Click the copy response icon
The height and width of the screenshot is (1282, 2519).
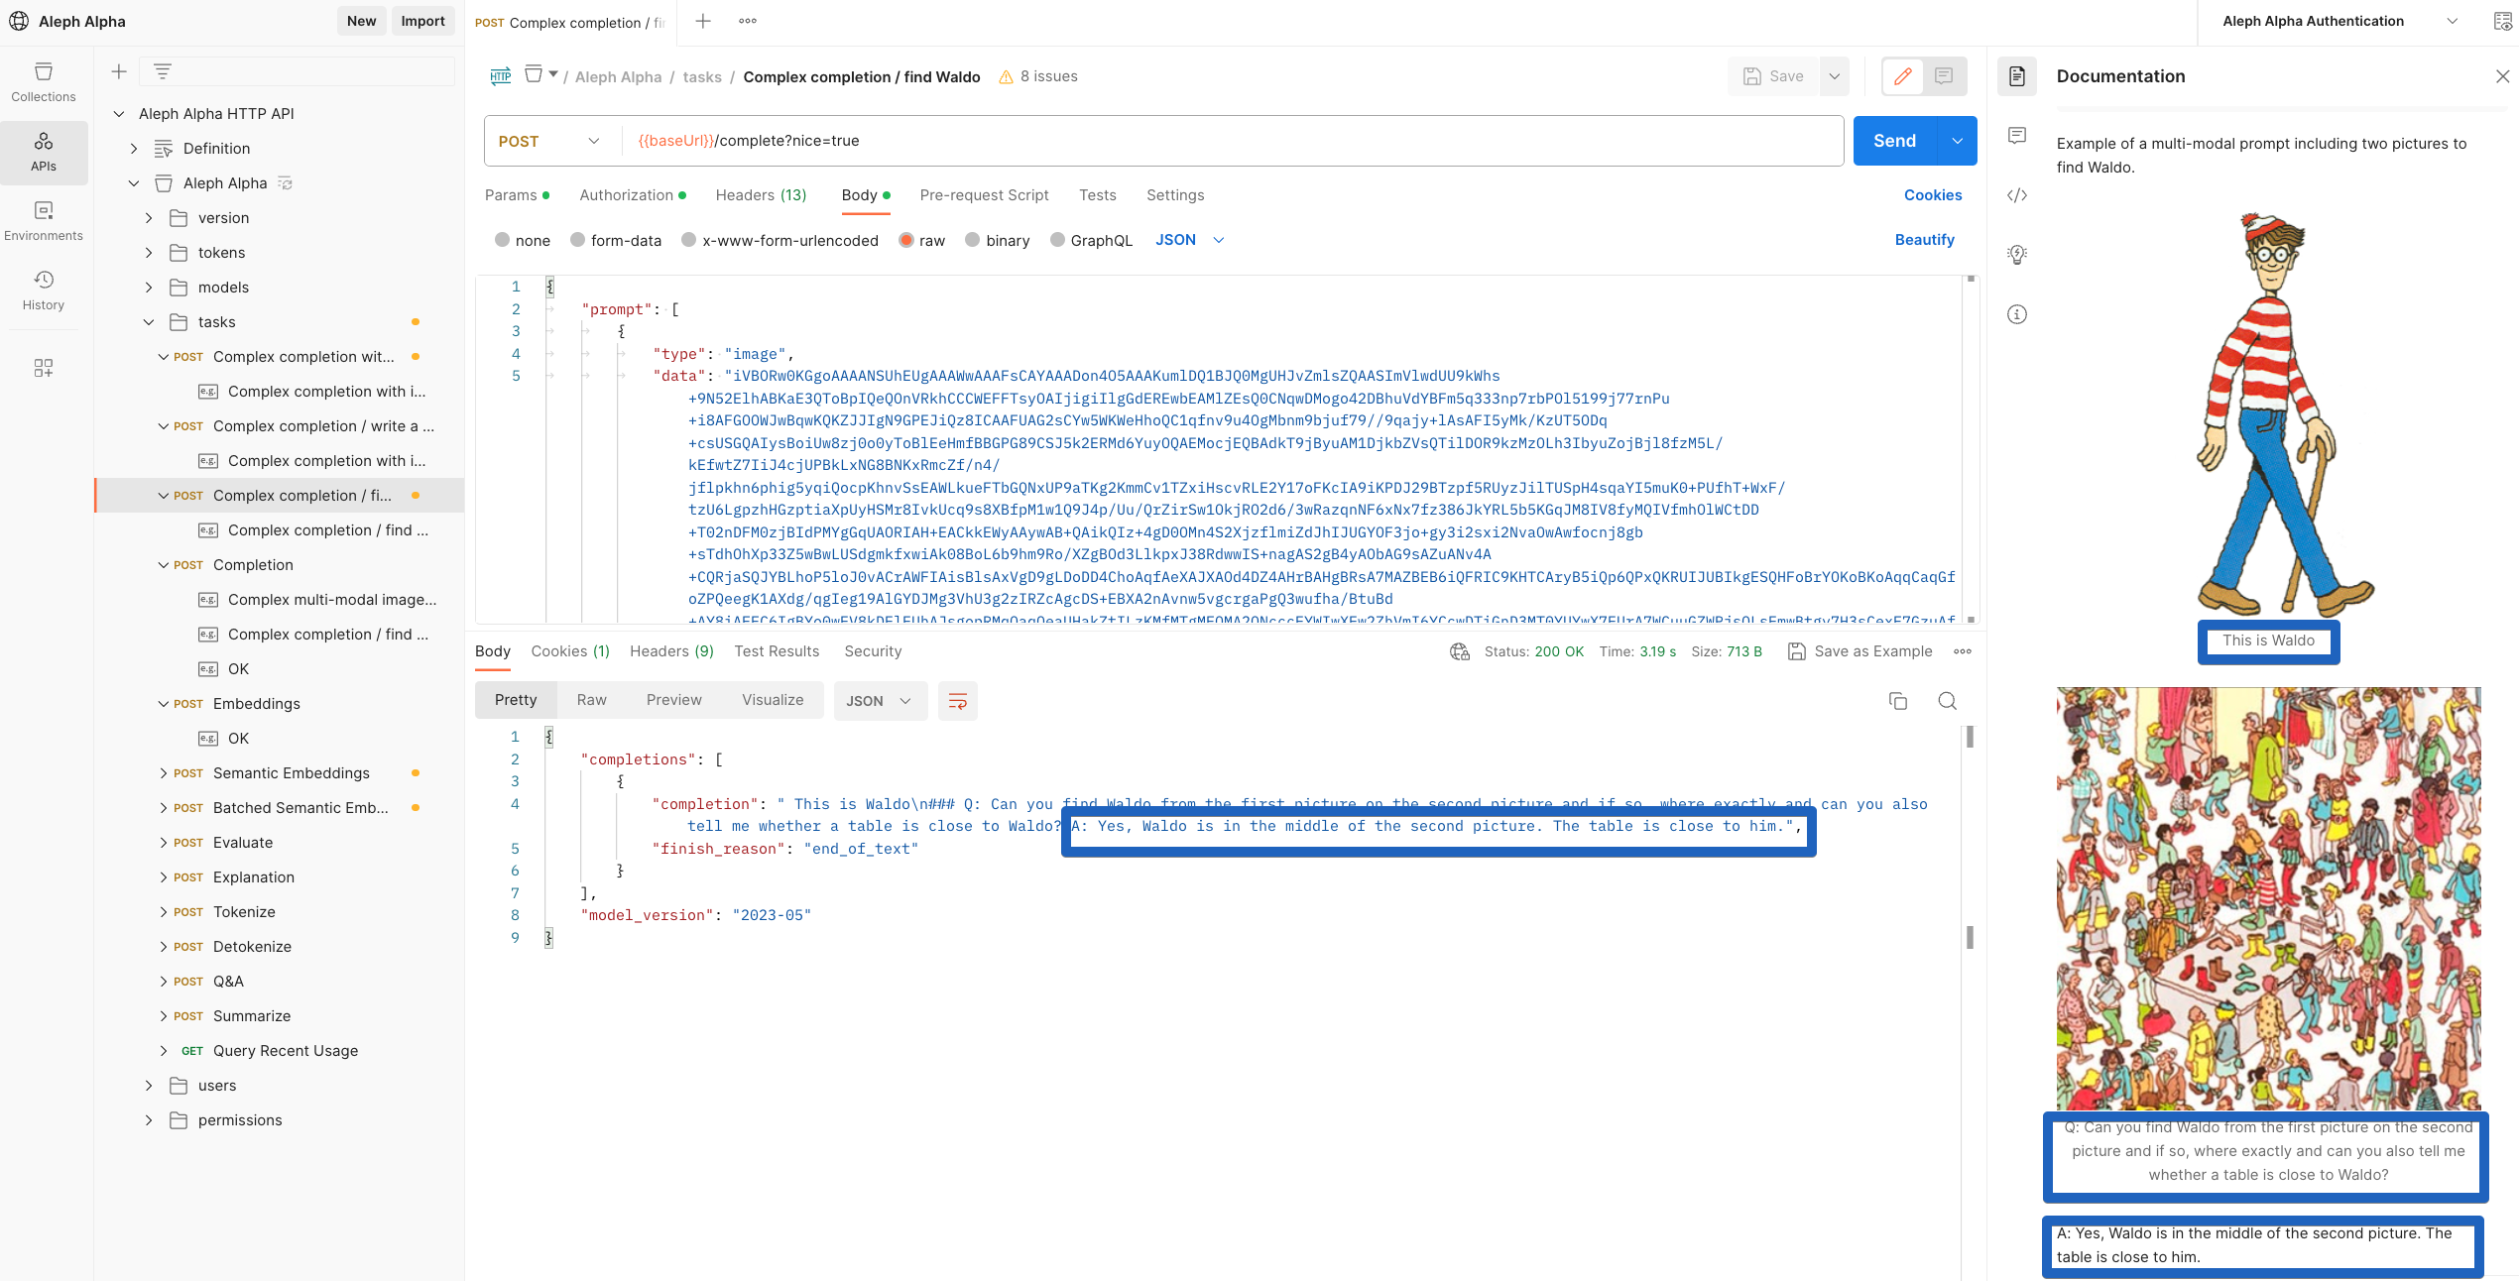[x=1898, y=701]
